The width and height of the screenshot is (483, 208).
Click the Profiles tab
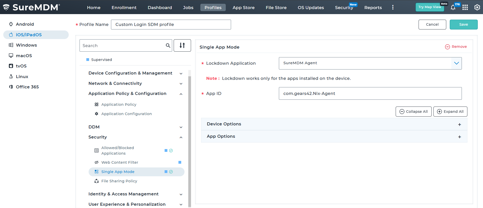(x=213, y=8)
